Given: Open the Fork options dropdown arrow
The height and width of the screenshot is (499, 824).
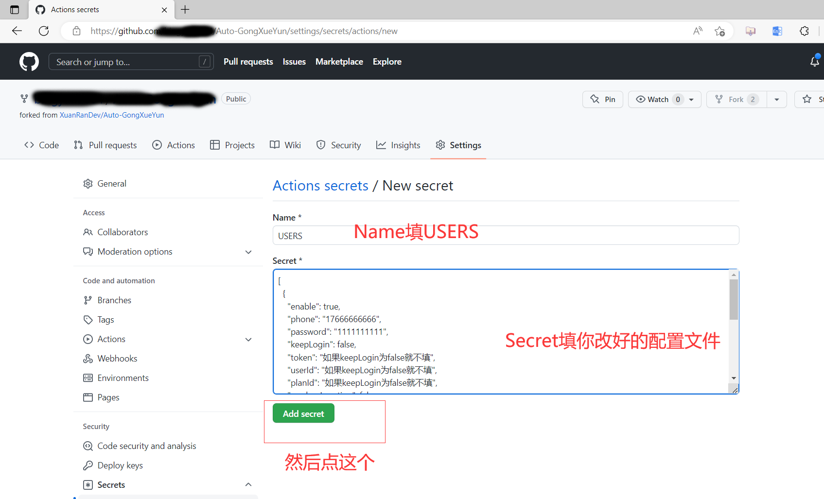Looking at the screenshot, I should click(777, 99).
